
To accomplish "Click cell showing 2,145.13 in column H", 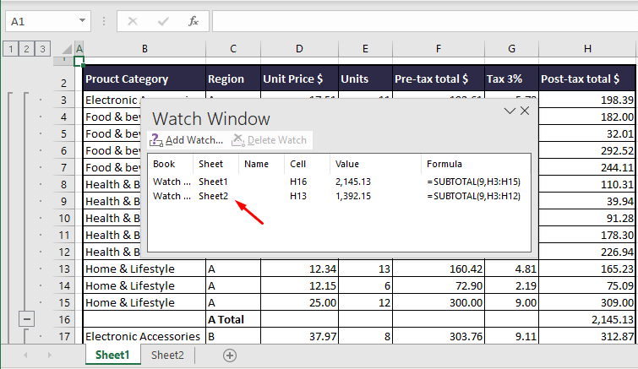I will [587, 319].
